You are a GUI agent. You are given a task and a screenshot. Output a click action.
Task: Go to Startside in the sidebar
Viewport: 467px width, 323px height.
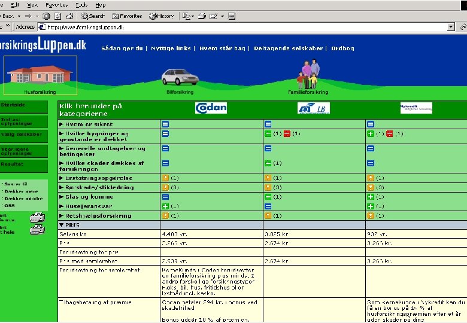[x=23, y=107]
